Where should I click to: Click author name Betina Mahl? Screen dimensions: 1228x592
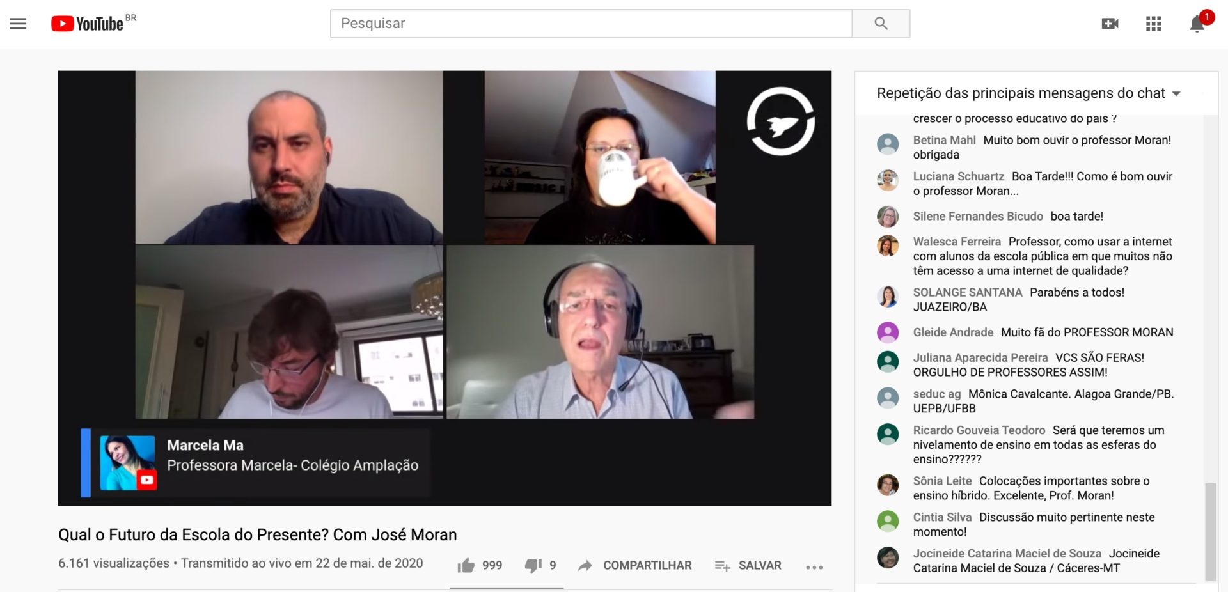pyautogui.click(x=944, y=140)
